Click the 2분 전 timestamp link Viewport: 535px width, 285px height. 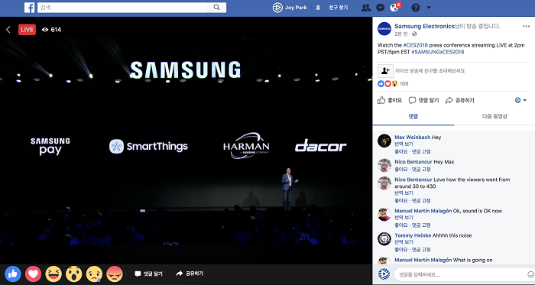[x=401, y=34]
